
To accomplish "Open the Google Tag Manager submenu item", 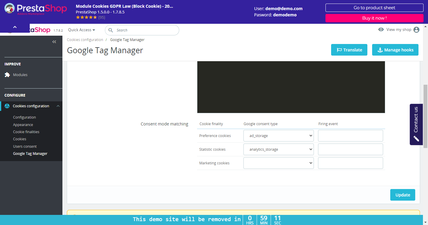I will click(x=30, y=154).
